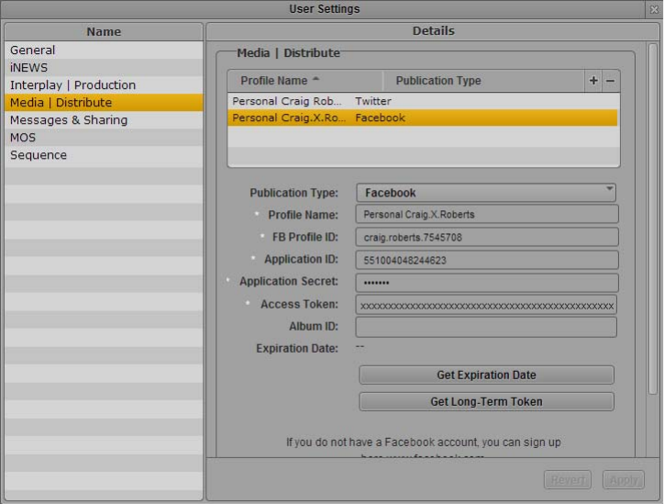Select General settings category
The image size is (664, 504).
[x=104, y=50]
